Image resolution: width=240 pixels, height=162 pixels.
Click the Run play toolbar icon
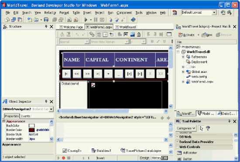pos(86,20)
